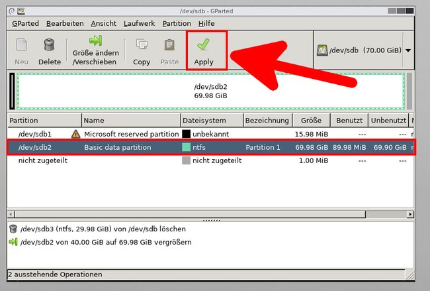430x291 pixels.
Task: Sort by the Benutzt column header
Action: tap(349, 121)
